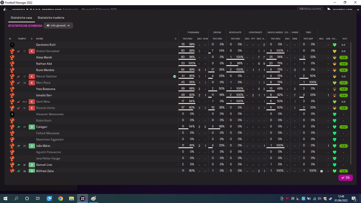Click the green substituted-on arrow for Calegari
Viewport: 361px width, 203px height.
pyautogui.click(x=32, y=127)
